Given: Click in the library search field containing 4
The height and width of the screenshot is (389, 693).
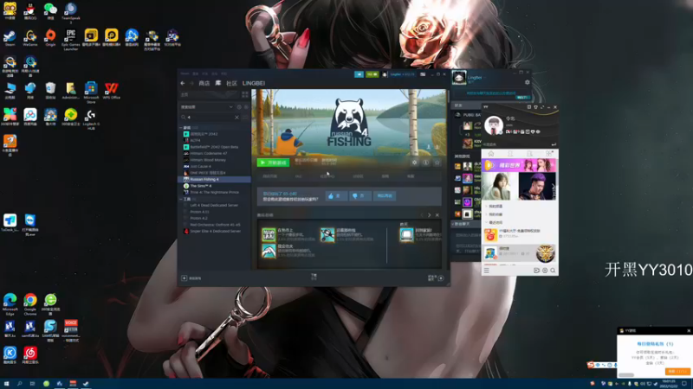Looking at the screenshot, I should 210,118.
